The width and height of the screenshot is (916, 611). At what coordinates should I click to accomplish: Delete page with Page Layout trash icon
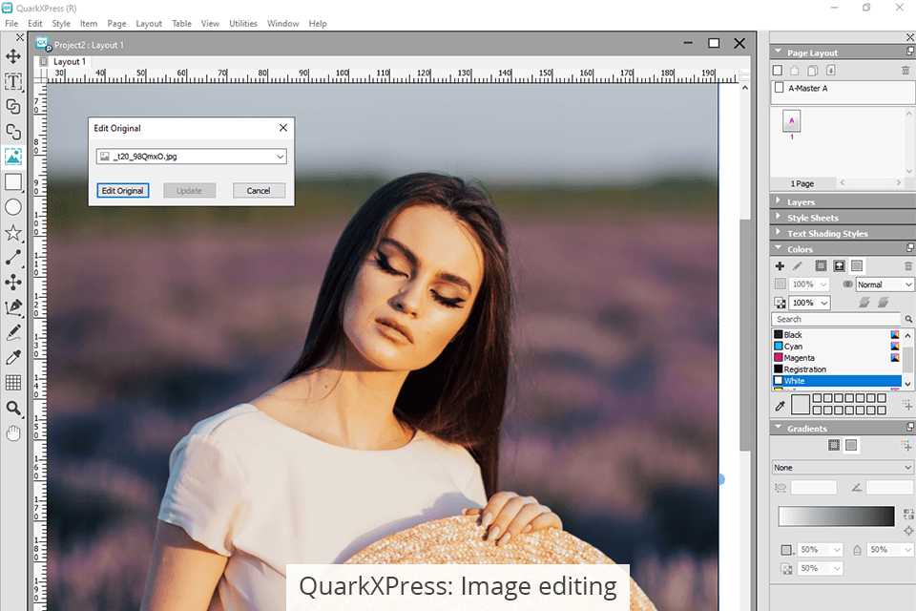pos(906,70)
